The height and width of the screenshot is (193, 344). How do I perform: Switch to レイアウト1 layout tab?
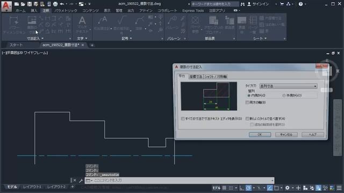[x=32, y=187]
